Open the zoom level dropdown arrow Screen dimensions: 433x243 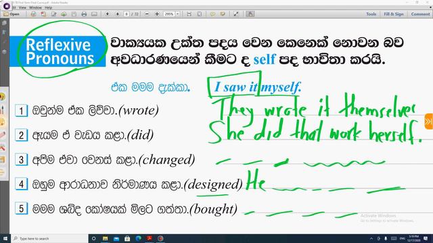point(177,14)
